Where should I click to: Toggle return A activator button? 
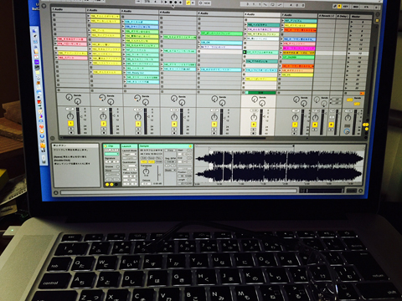click(315, 125)
